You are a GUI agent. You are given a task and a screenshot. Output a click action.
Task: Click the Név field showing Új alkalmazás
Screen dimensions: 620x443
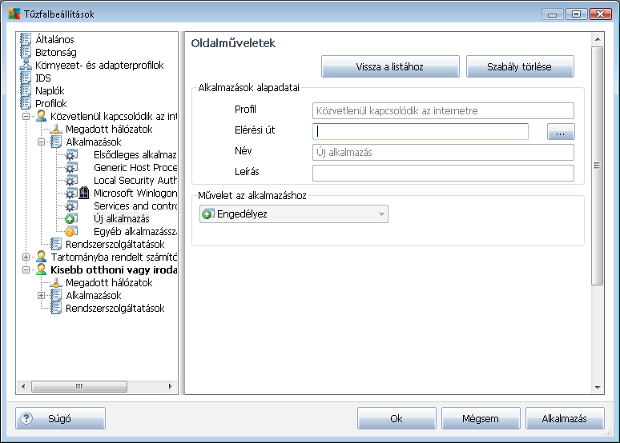coord(443,153)
